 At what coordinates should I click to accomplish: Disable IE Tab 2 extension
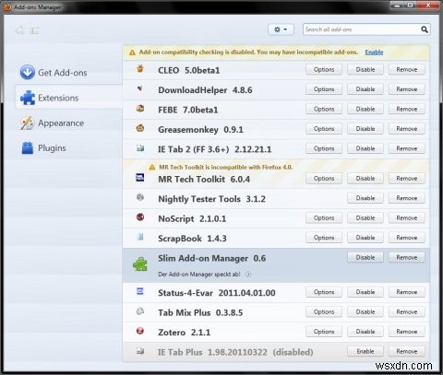(x=365, y=148)
